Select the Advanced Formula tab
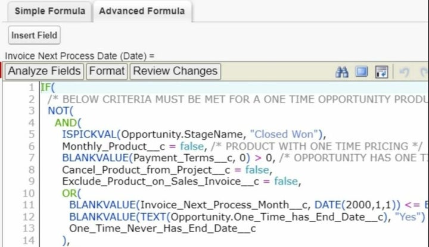 (142, 11)
